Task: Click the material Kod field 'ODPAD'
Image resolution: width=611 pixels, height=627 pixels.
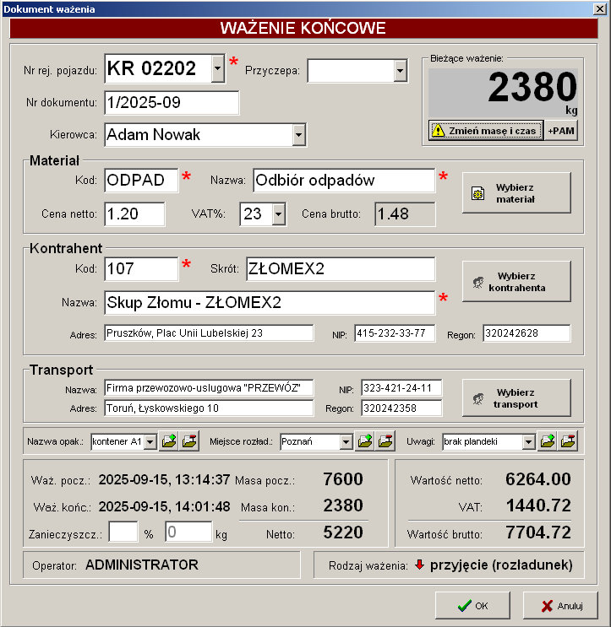Action: pyautogui.click(x=141, y=181)
